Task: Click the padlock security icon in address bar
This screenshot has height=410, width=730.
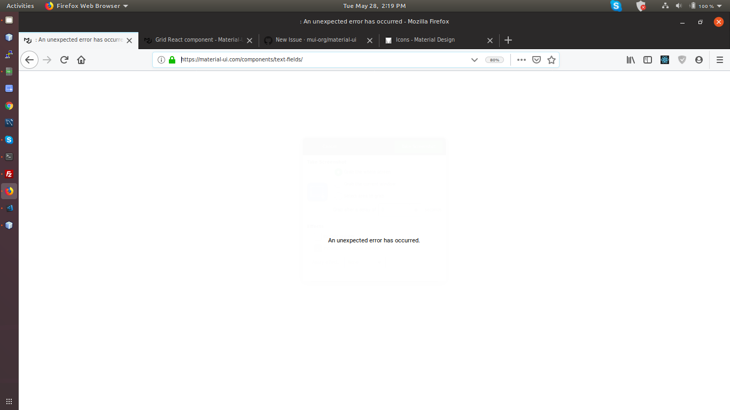Action: coord(172,60)
